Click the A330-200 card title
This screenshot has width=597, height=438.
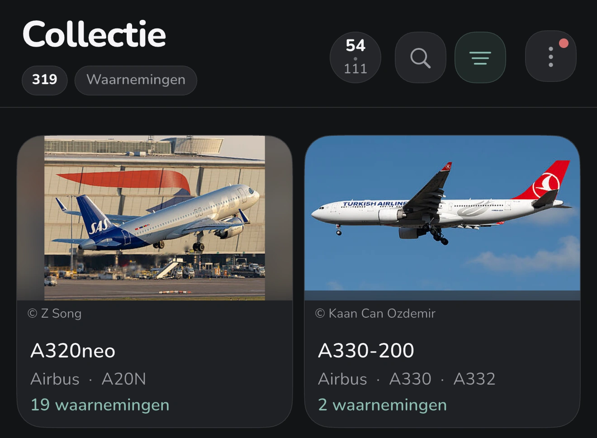(x=366, y=351)
